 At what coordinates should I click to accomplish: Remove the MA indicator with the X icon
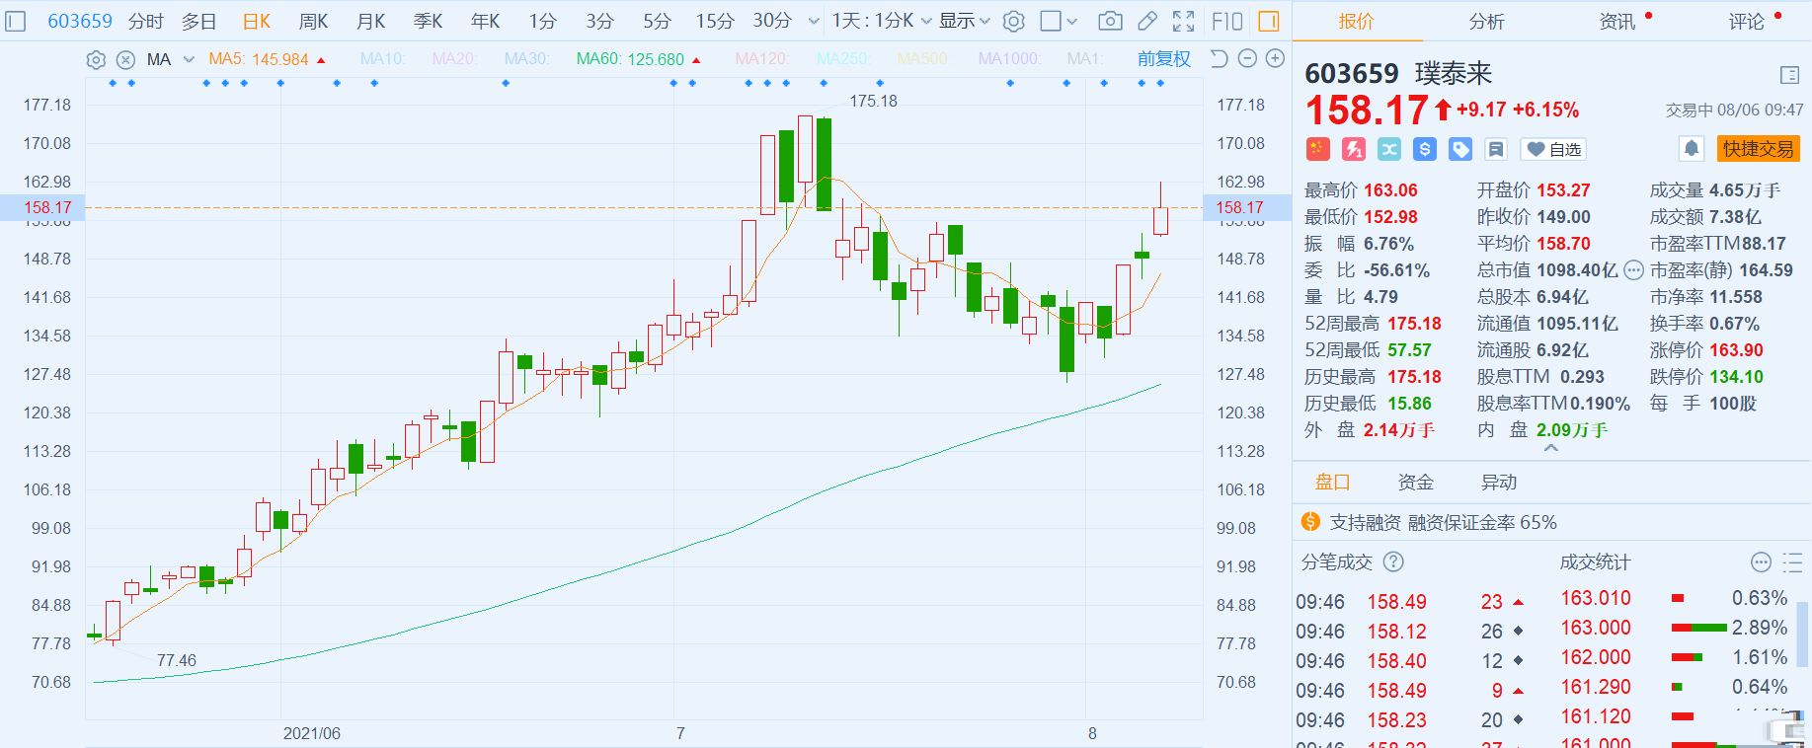[125, 60]
